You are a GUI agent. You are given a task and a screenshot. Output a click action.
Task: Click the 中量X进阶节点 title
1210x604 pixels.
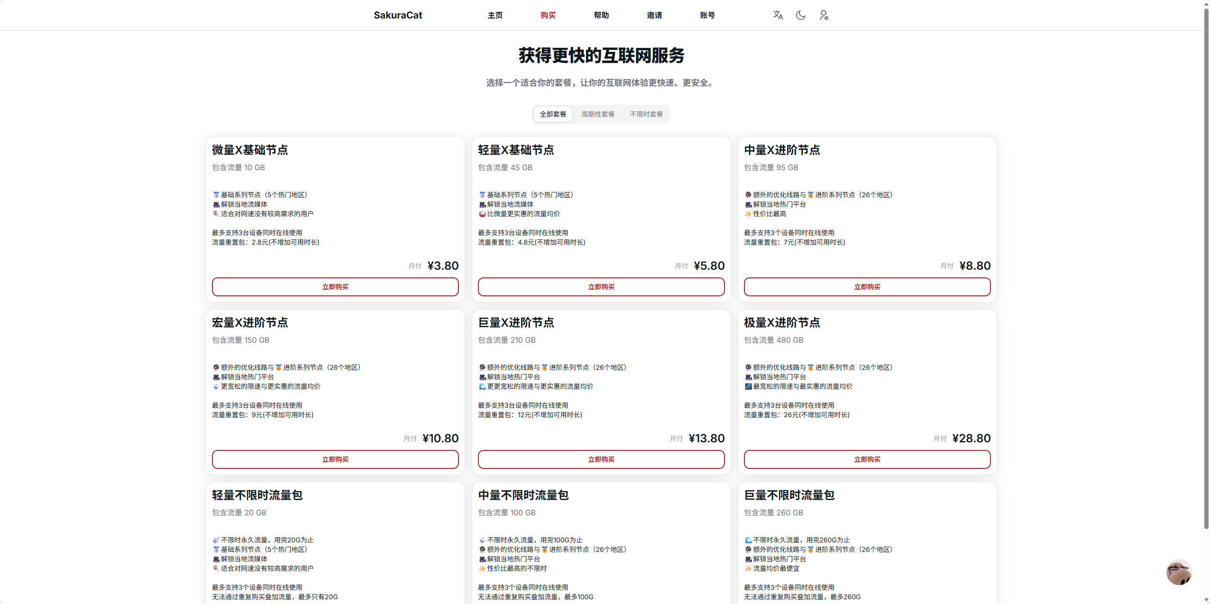tap(782, 150)
